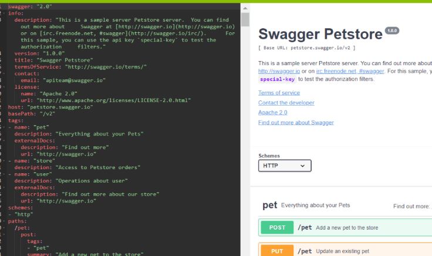
Task: Click the Schemes label in preview
Action: 269,156
